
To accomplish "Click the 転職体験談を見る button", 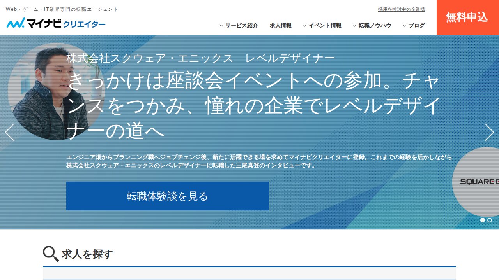I will coord(168,196).
